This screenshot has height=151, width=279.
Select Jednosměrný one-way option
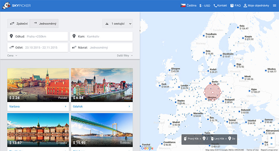coord(44,23)
